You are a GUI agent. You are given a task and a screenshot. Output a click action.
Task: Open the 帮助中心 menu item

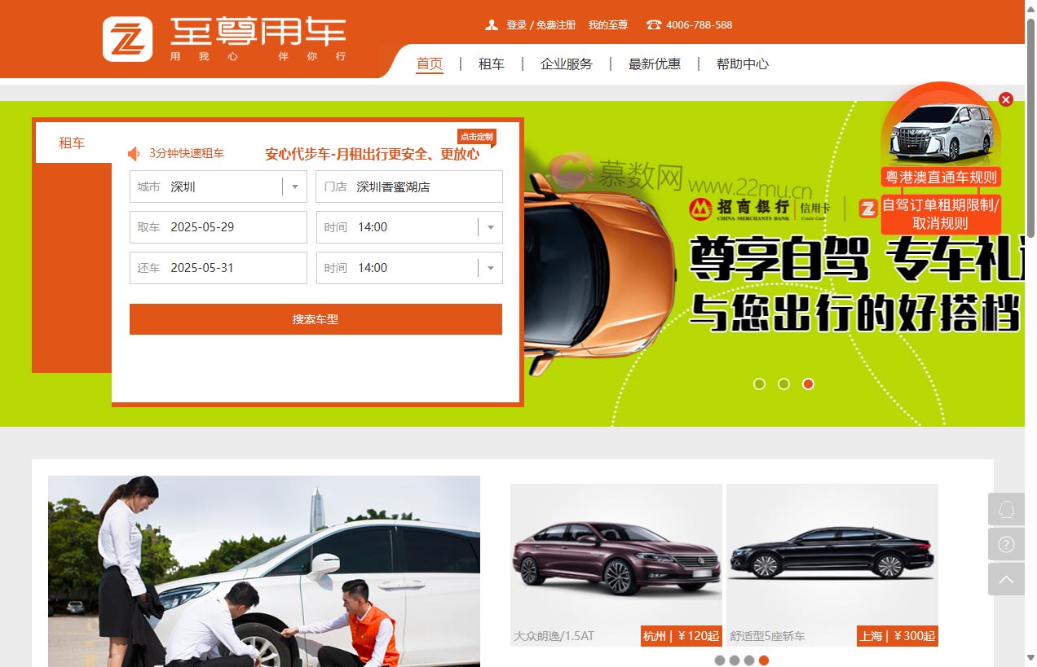(742, 64)
